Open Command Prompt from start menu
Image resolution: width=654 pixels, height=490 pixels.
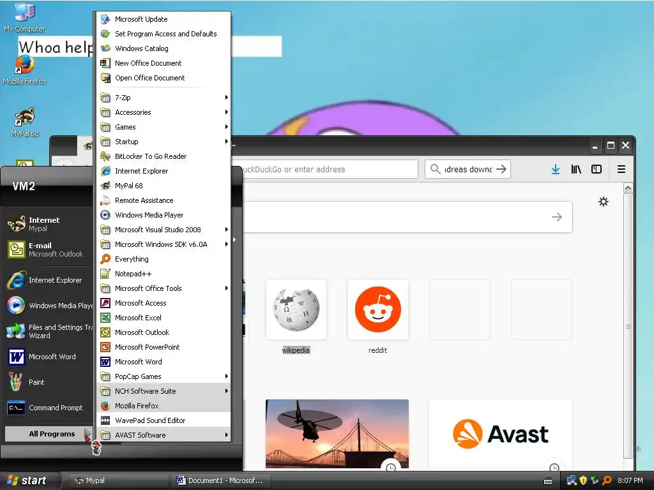(x=49, y=408)
